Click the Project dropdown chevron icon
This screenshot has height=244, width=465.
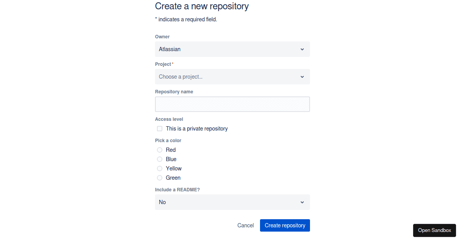coord(302,77)
